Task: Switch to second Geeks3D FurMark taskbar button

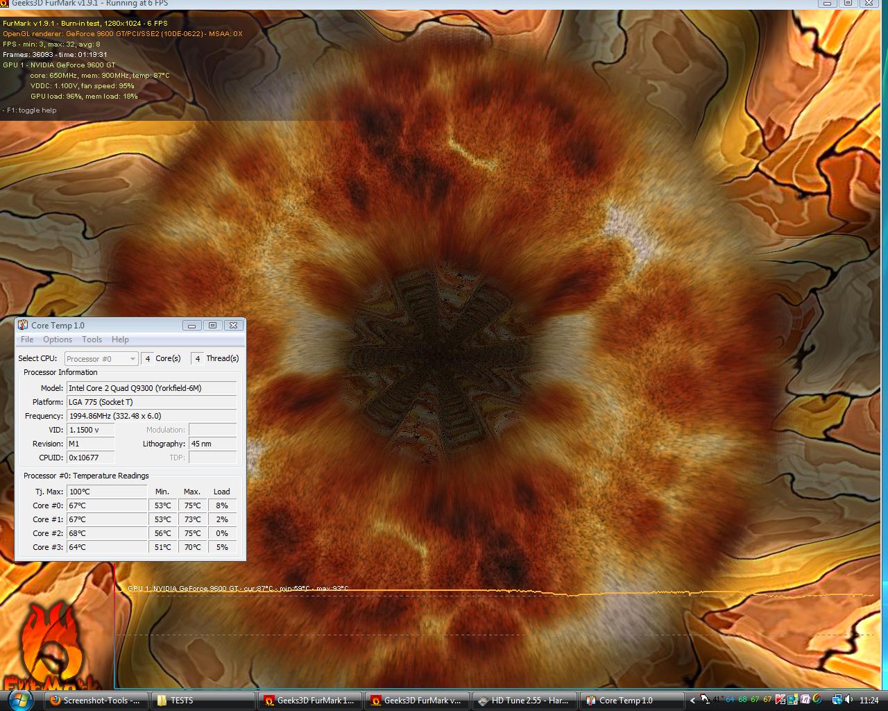Action: [x=417, y=701]
